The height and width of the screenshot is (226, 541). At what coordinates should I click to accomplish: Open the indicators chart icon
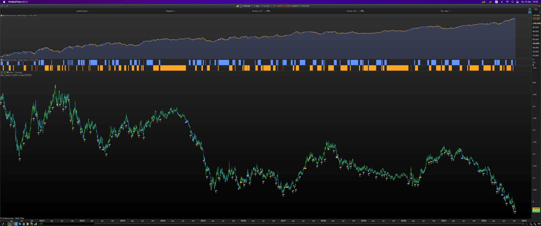(x=10, y=224)
